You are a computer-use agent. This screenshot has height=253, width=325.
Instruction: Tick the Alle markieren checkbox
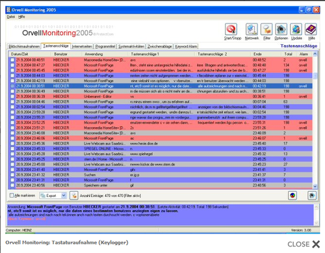pyautogui.click(x=12, y=195)
